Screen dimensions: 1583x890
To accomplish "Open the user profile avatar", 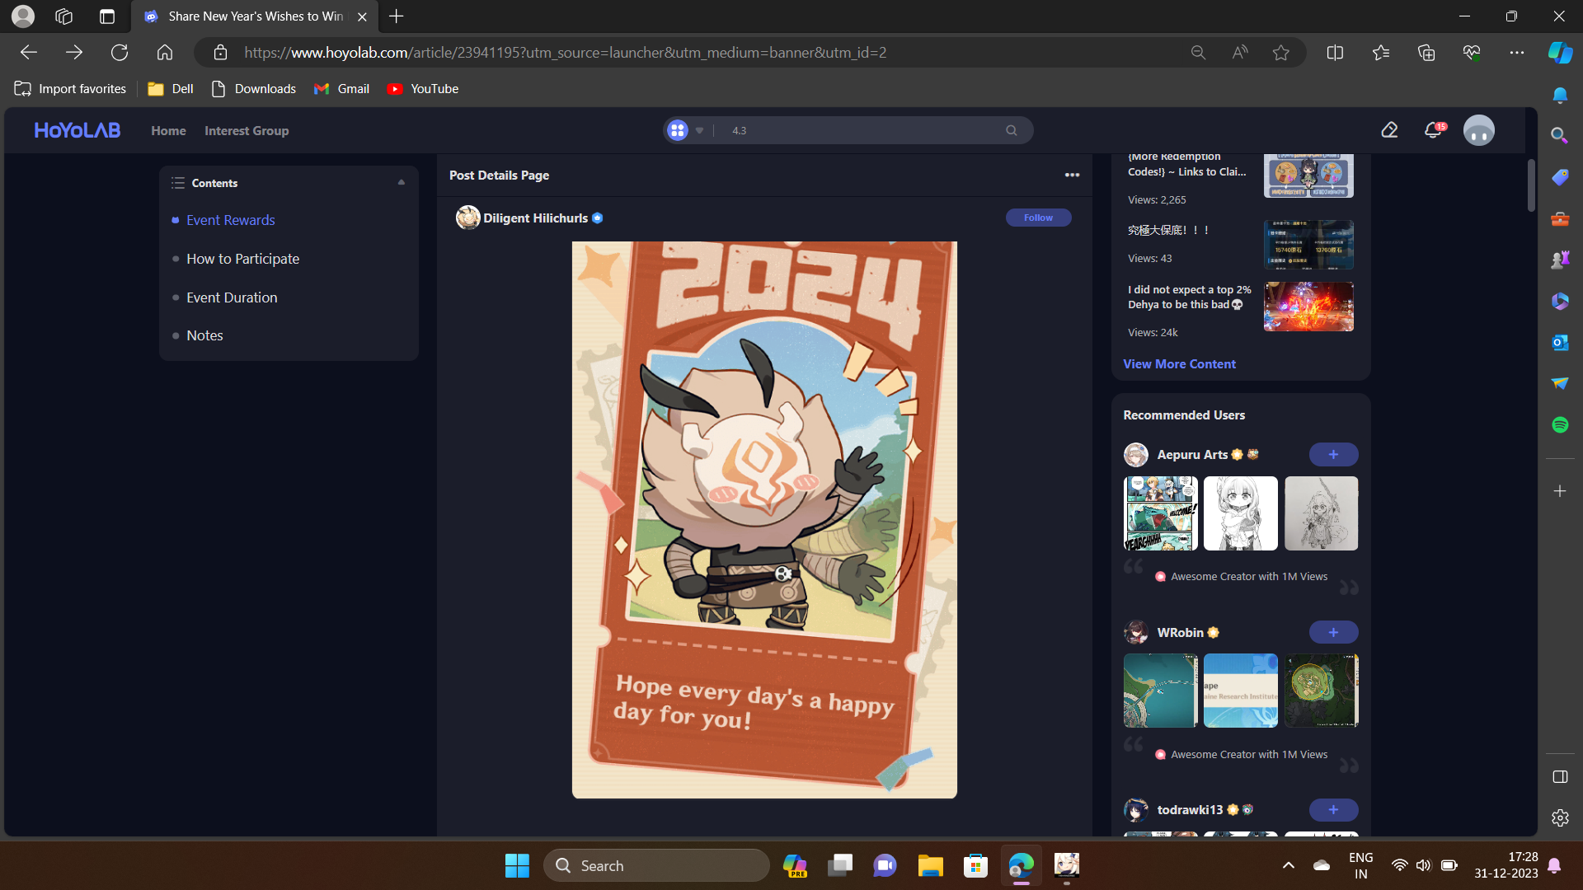I will [x=1478, y=130].
